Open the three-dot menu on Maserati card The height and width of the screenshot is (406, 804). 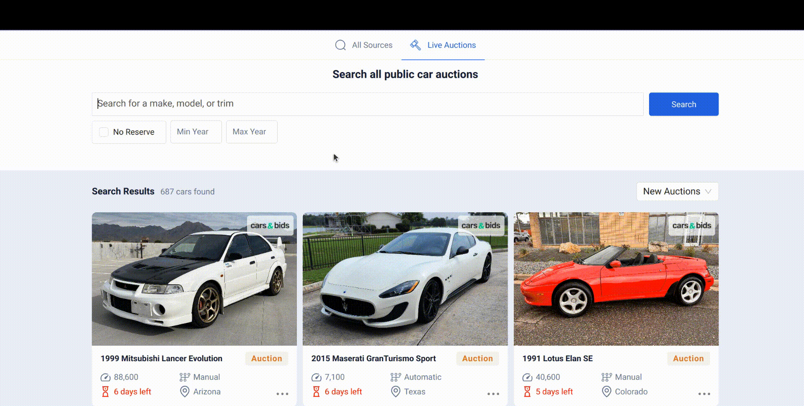click(x=493, y=394)
